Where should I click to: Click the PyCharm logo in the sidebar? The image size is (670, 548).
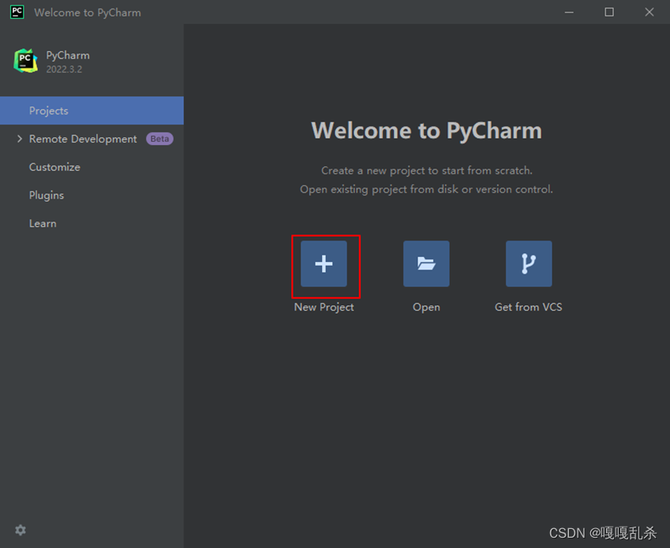(x=25, y=61)
